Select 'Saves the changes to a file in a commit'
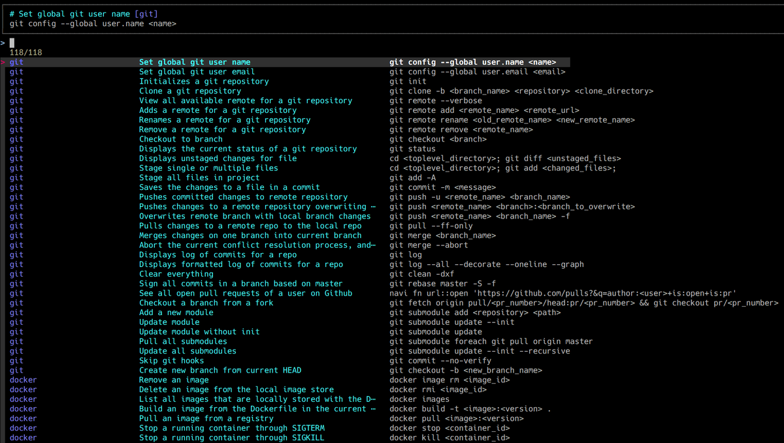784x443 pixels. pyautogui.click(x=229, y=187)
